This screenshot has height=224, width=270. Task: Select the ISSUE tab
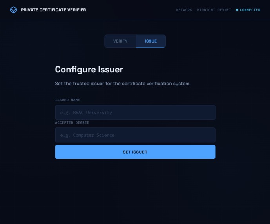[x=150, y=41]
